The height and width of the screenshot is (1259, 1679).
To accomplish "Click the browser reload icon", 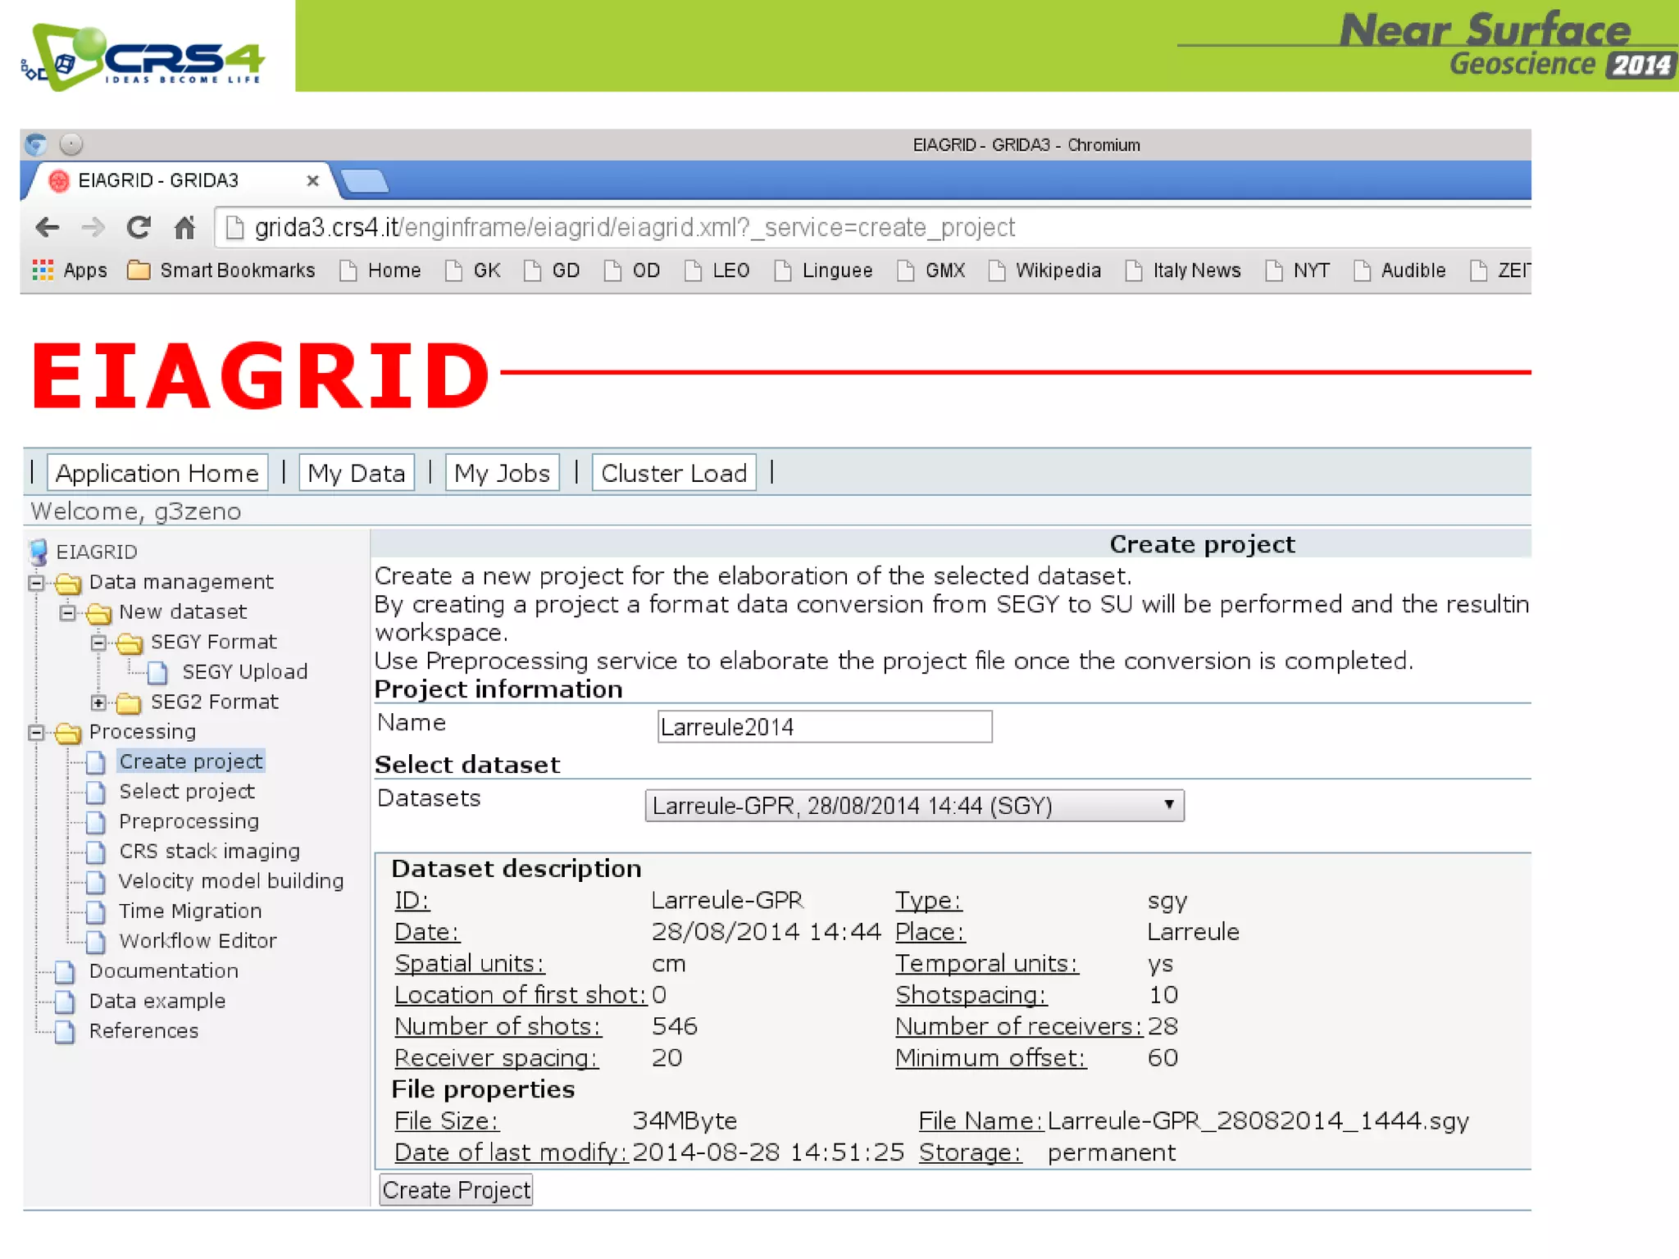I will coord(139,227).
